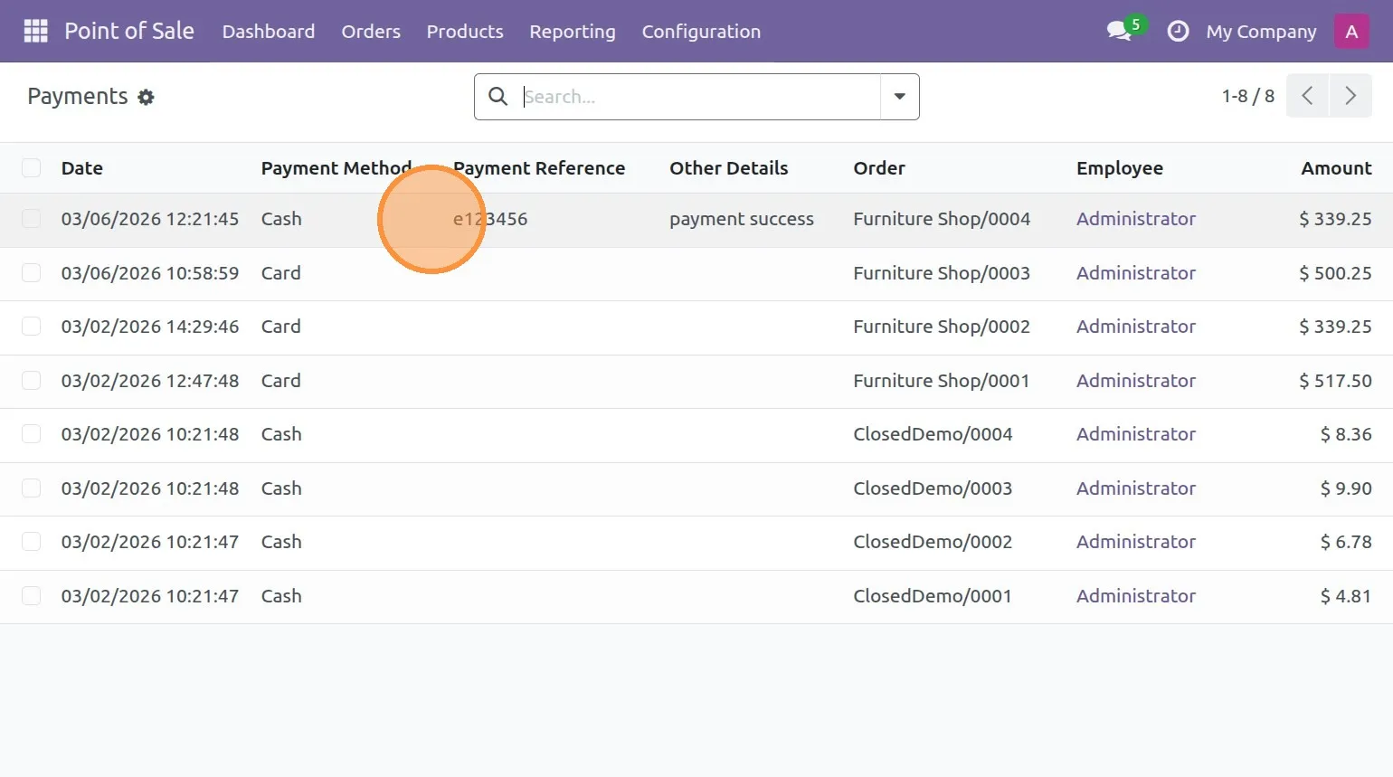
Task: Click the search magnifier icon
Action: (497, 96)
